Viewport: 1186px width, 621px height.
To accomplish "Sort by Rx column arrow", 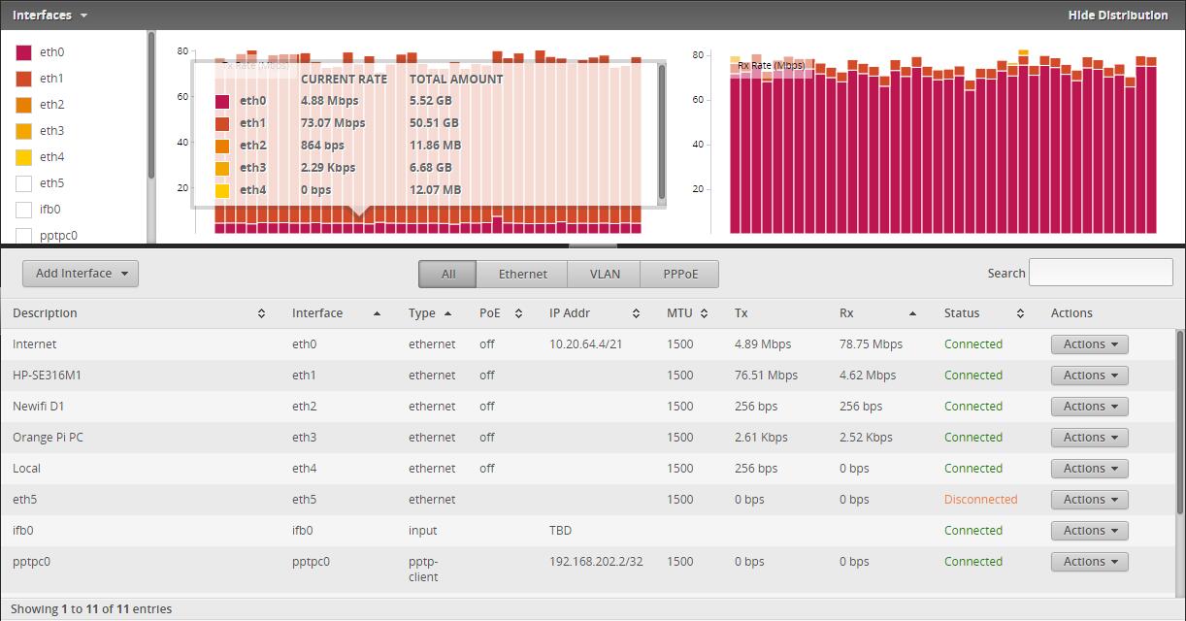I will [912, 313].
